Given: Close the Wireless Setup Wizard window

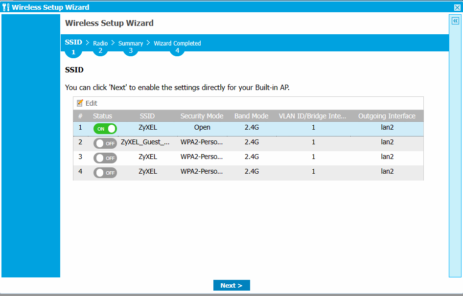Looking at the screenshot, I should pyautogui.click(x=457, y=7).
